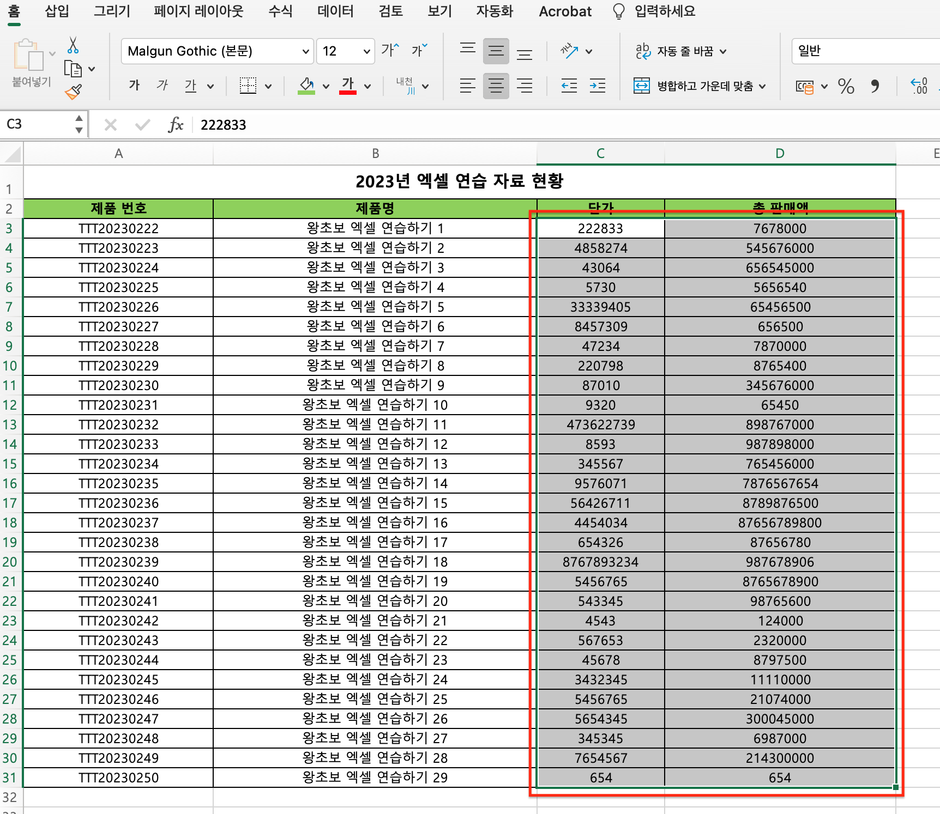Increase font size with larger 가 icon
Screen dimensions: 940x814
390,51
